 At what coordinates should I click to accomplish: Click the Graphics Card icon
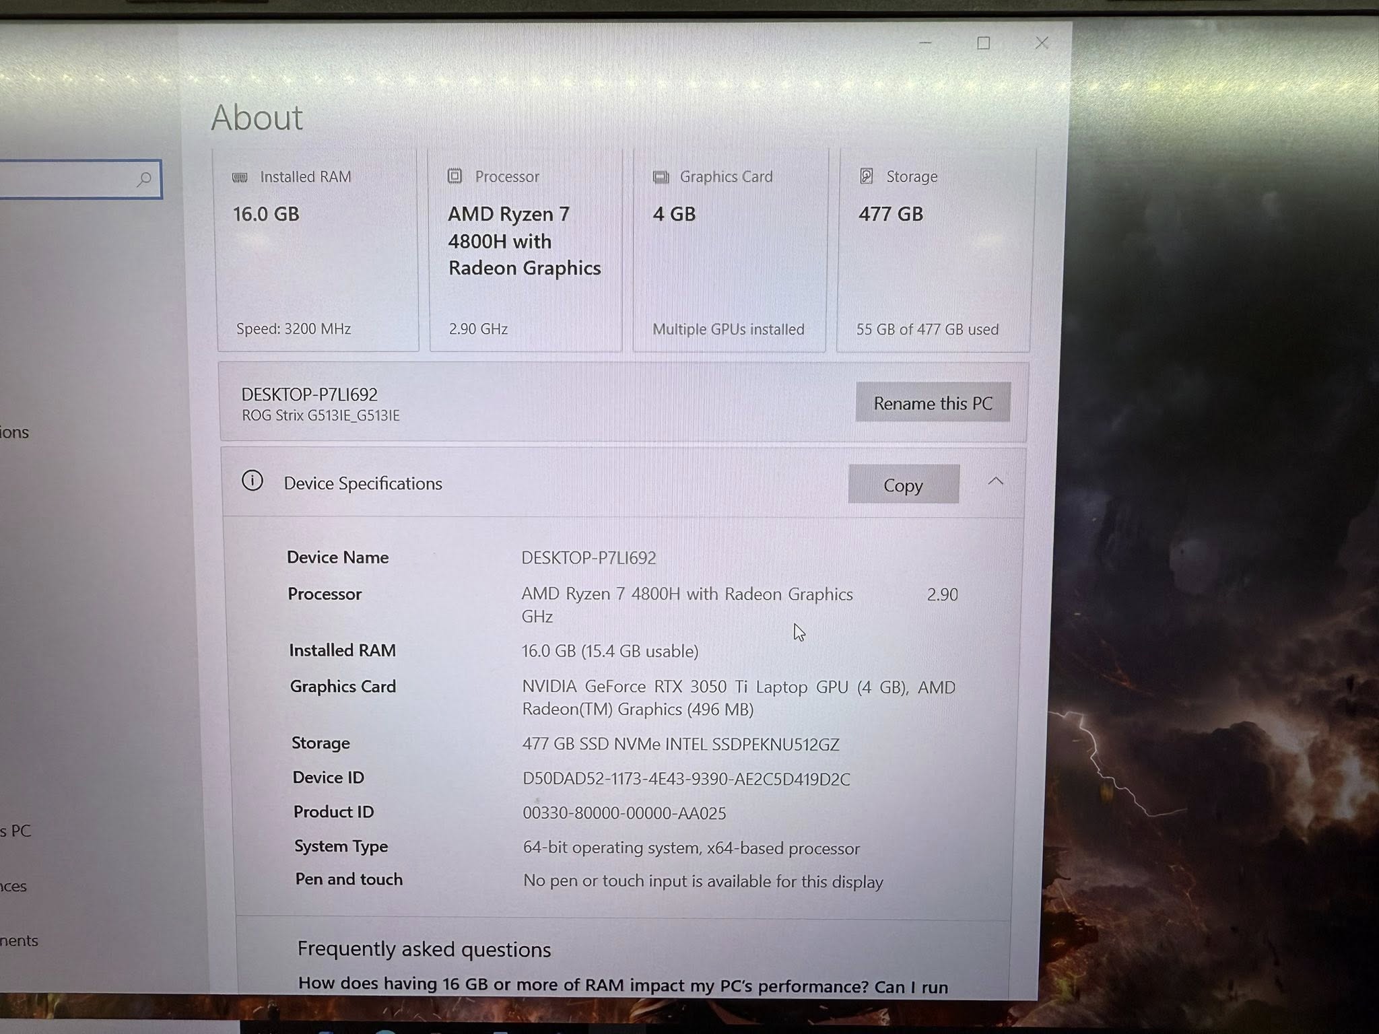click(661, 177)
